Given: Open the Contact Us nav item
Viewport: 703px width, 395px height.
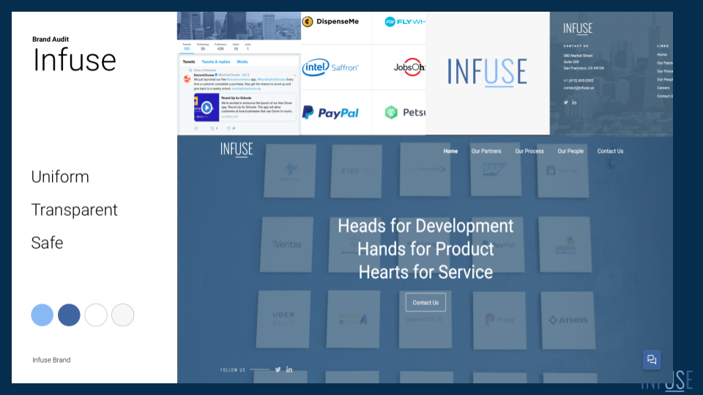Looking at the screenshot, I should pyautogui.click(x=610, y=151).
